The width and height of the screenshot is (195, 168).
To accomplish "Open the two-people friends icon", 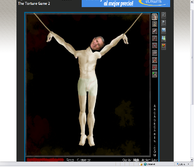I will click(164, 38).
